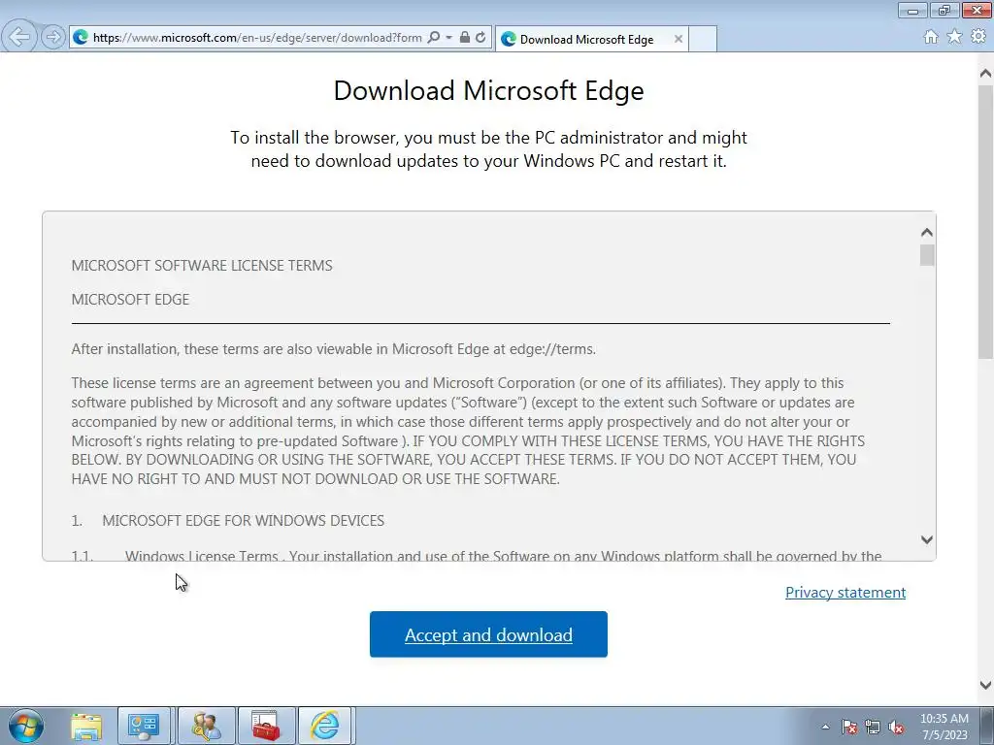
Task: Click the Edge favicon in address bar
Action: (x=81, y=38)
